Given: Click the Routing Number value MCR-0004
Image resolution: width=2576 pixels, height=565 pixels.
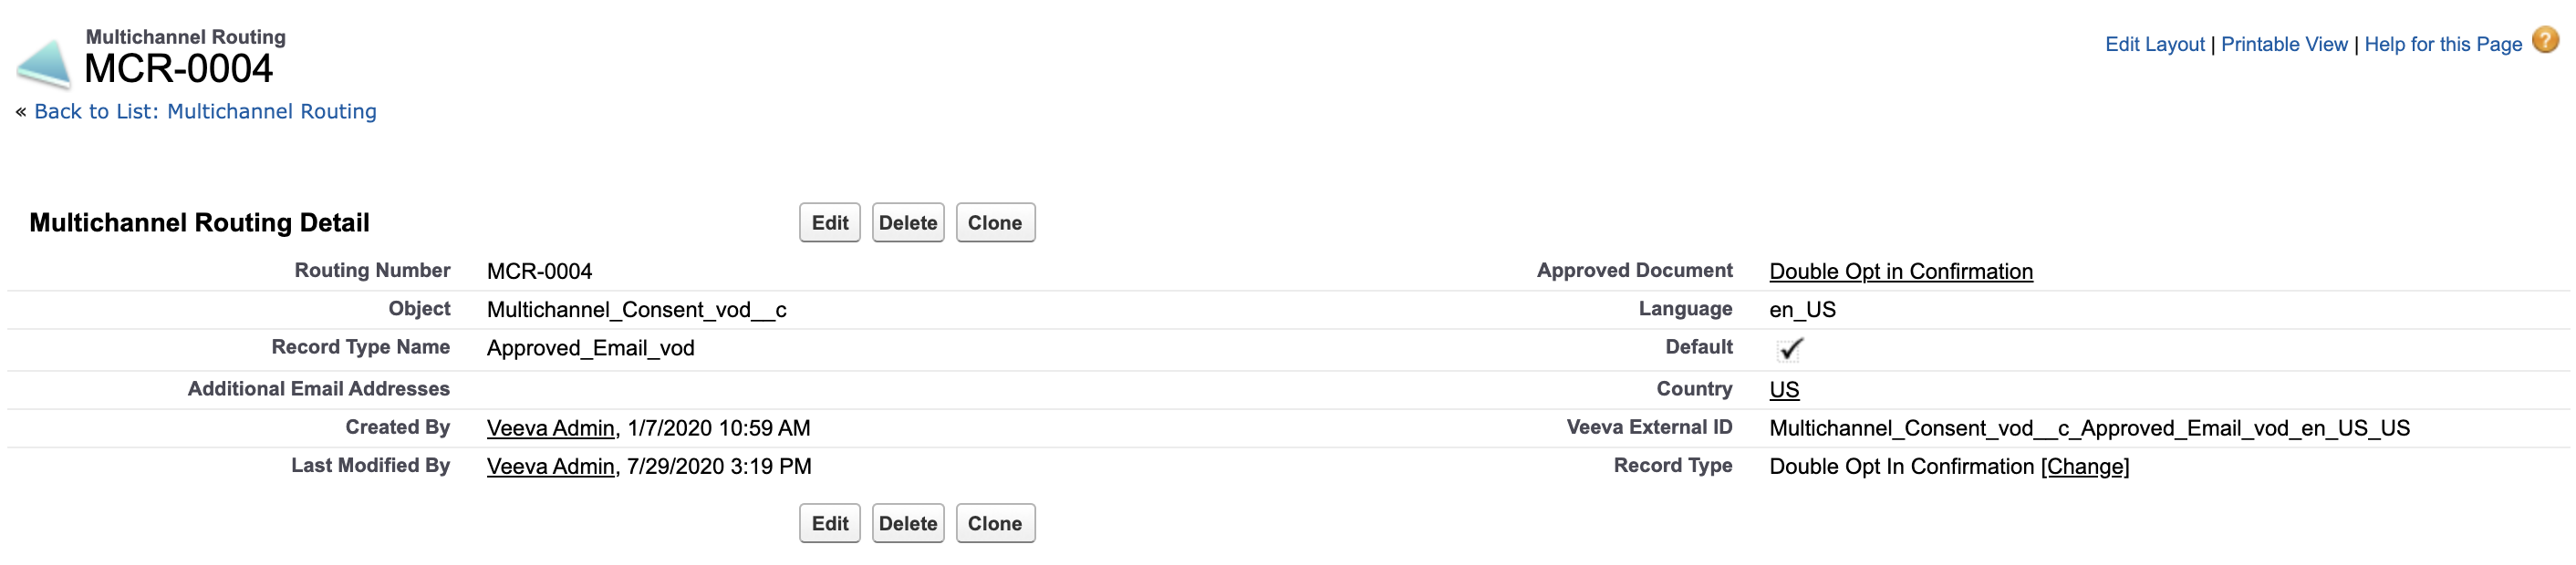Looking at the screenshot, I should pos(539,272).
